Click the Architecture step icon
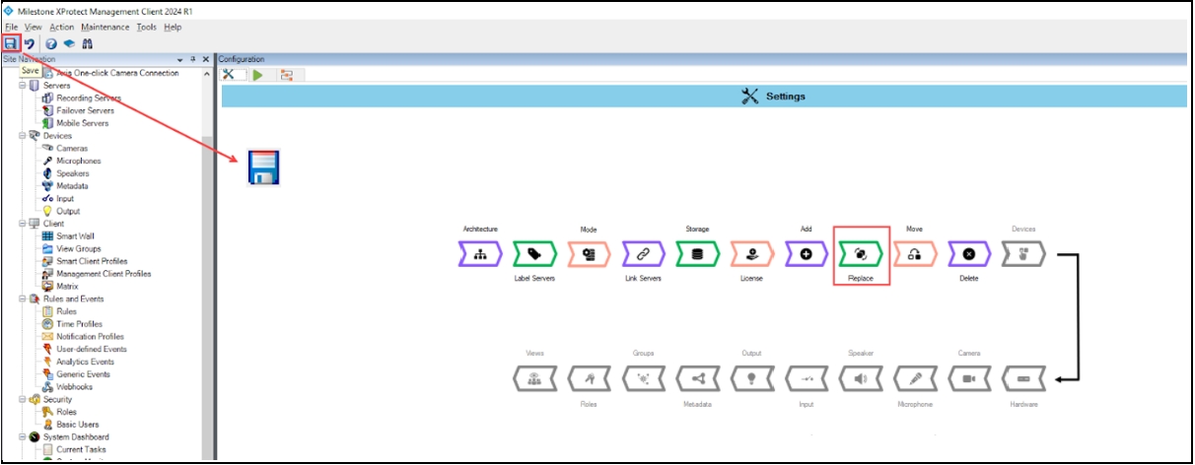 (x=480, y=254)
